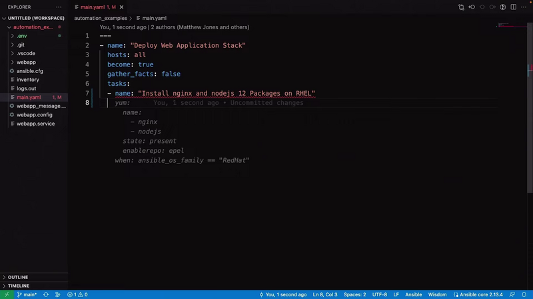
Task: Click the minimap preview in the editor
Action: (x=511, y=26)
